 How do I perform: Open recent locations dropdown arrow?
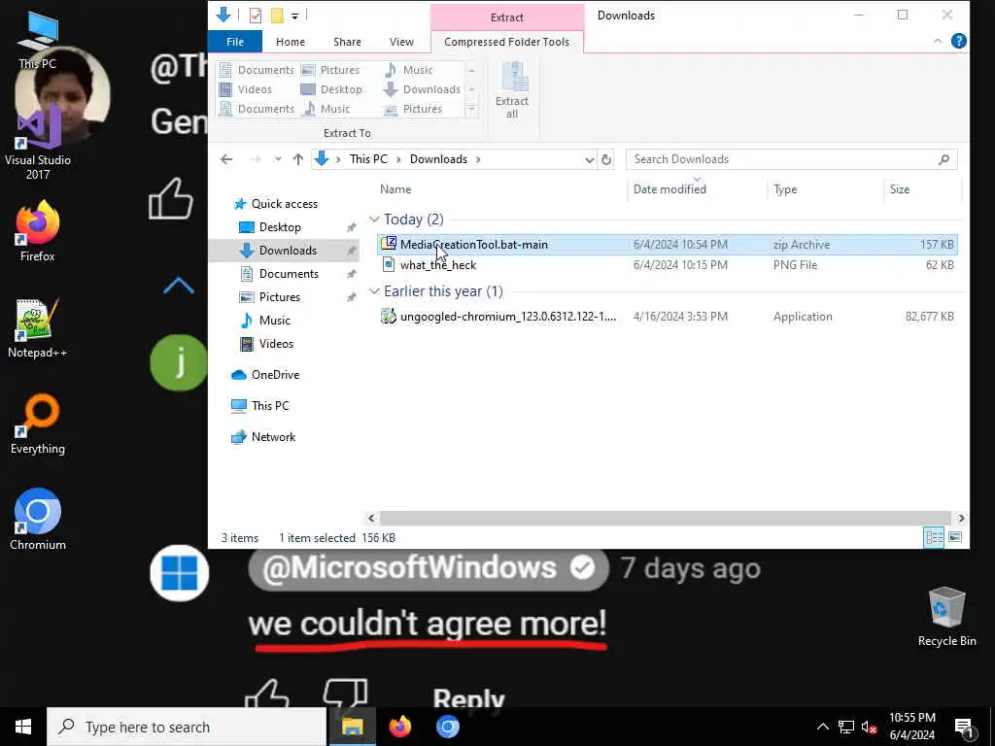tap(277, 159)
